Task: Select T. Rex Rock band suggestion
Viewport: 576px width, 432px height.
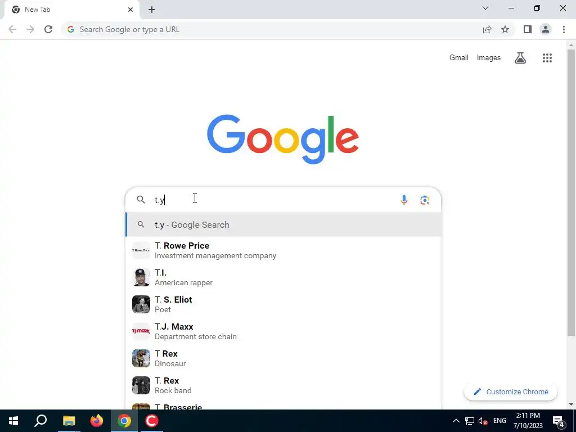Action: point(283,385)
